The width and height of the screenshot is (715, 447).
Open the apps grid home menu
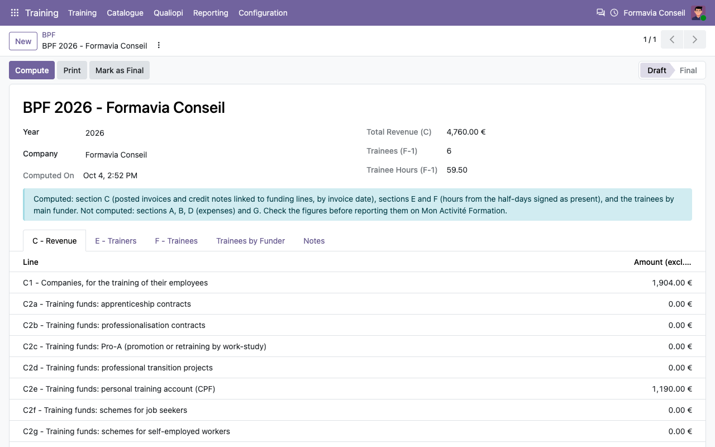coord(15,13)
